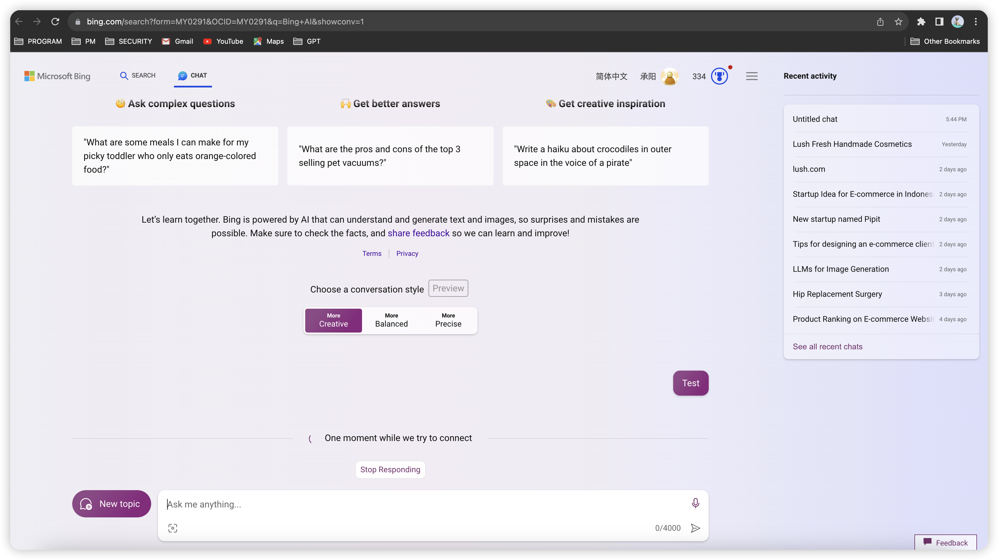Viewport: 998px width, 560px height.
Task: Open the hamburger menu next to Rewards
Action: pos(752,76)
